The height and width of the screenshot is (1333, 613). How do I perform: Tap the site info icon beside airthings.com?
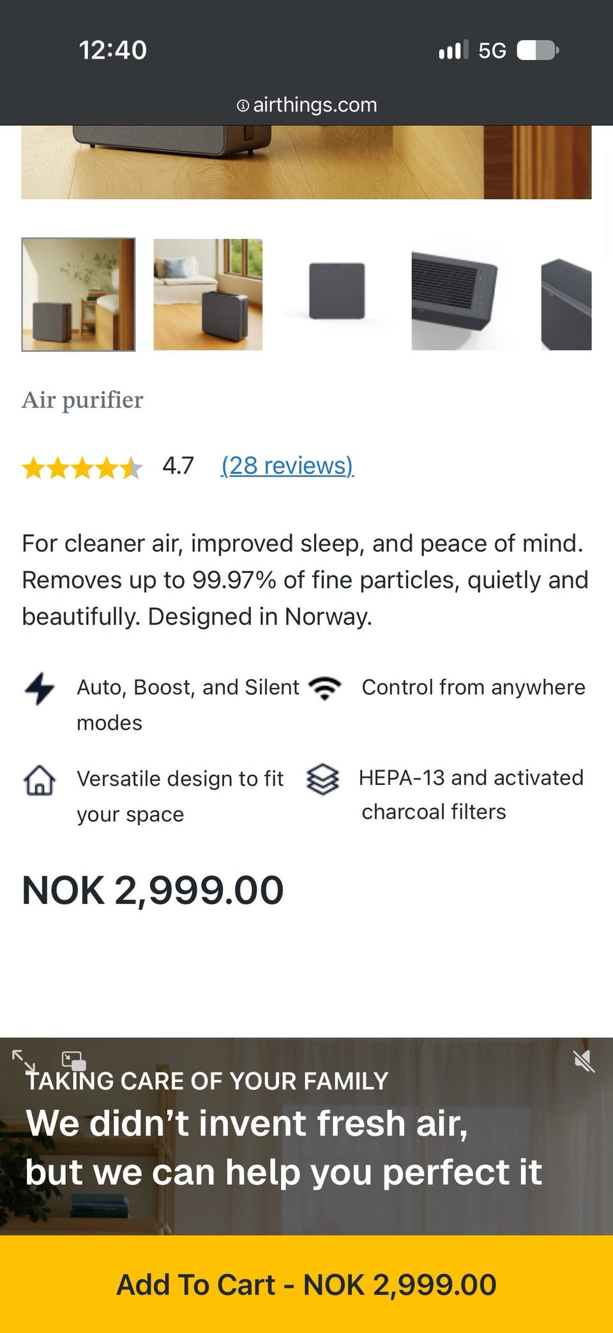pyautogui.click(x=243, y=105)
